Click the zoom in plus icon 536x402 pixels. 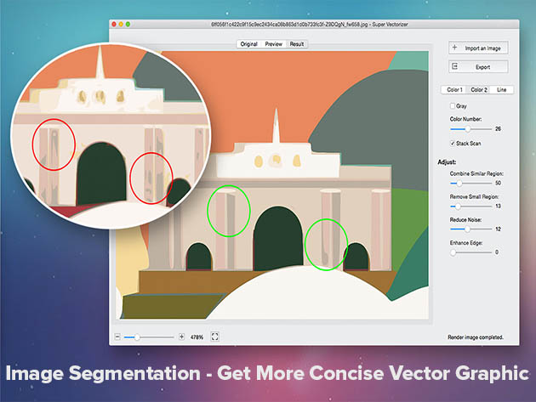click(181, 337)
